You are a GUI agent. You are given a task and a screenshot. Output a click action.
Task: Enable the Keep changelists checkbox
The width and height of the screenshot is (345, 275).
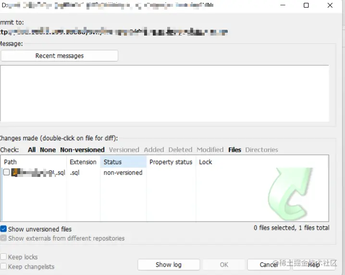[x=3, y=266]
